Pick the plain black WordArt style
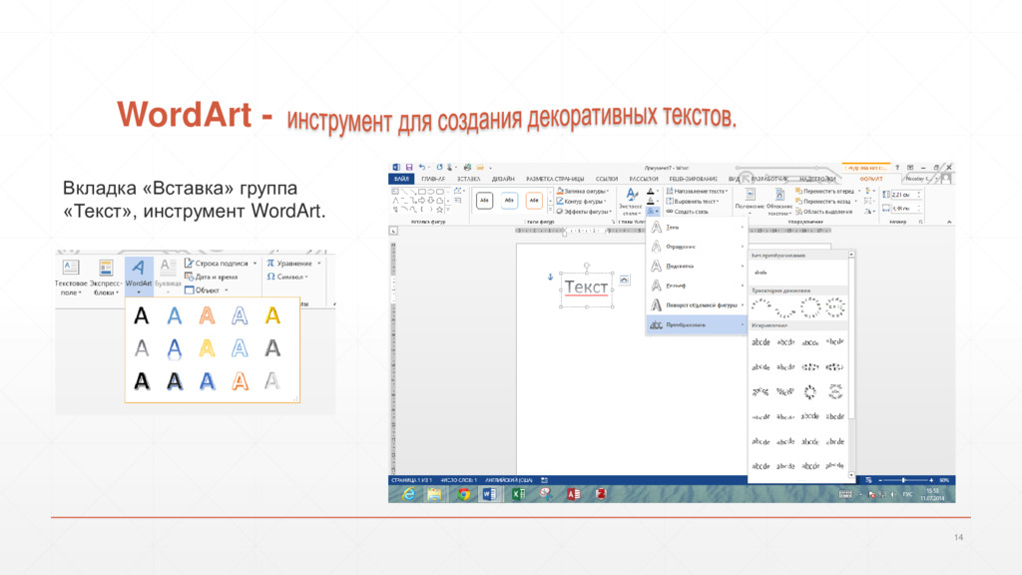 [x=142, y=316]
